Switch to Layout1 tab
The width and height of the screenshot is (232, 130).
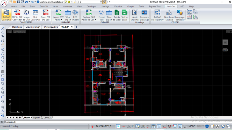[x=37, y=118]
